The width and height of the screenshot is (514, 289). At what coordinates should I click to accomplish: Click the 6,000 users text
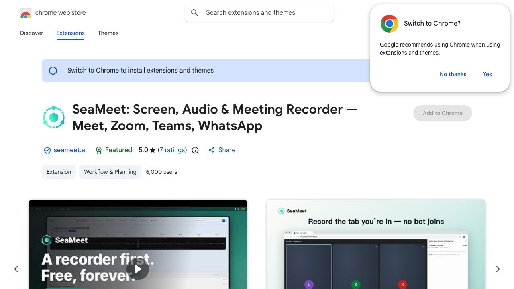161,172
